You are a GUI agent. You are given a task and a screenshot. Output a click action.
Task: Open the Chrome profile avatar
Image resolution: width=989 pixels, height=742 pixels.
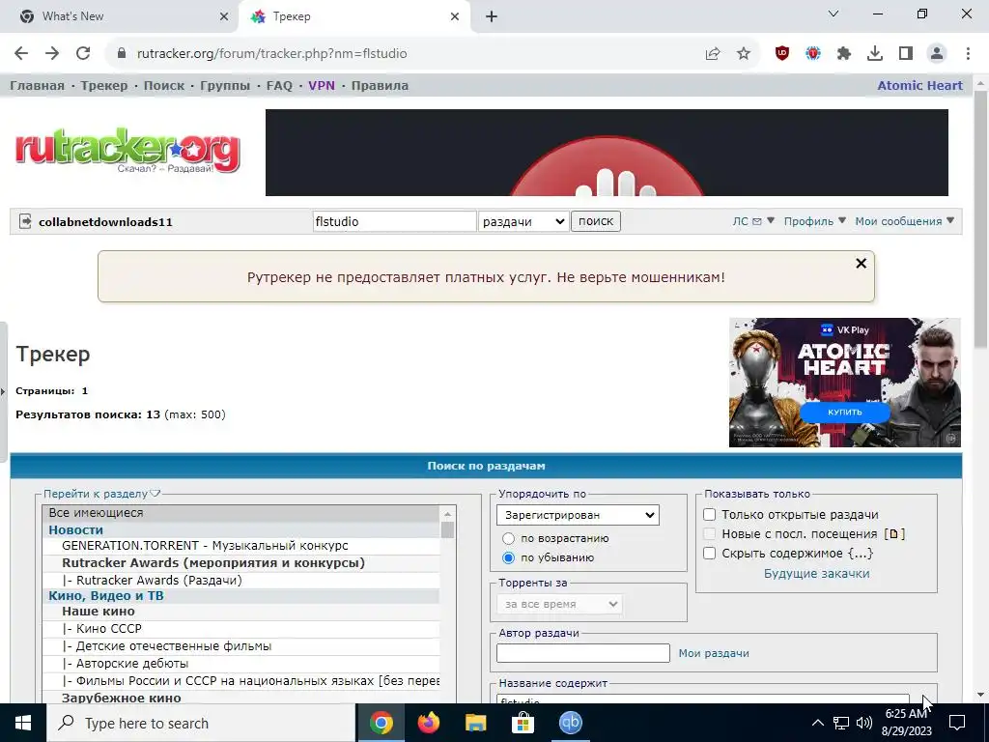pyautogui.click(x=937, y=54)
